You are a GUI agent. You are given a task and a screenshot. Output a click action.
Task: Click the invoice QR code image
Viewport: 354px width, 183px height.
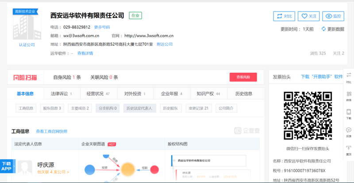[x=308, y=116]
